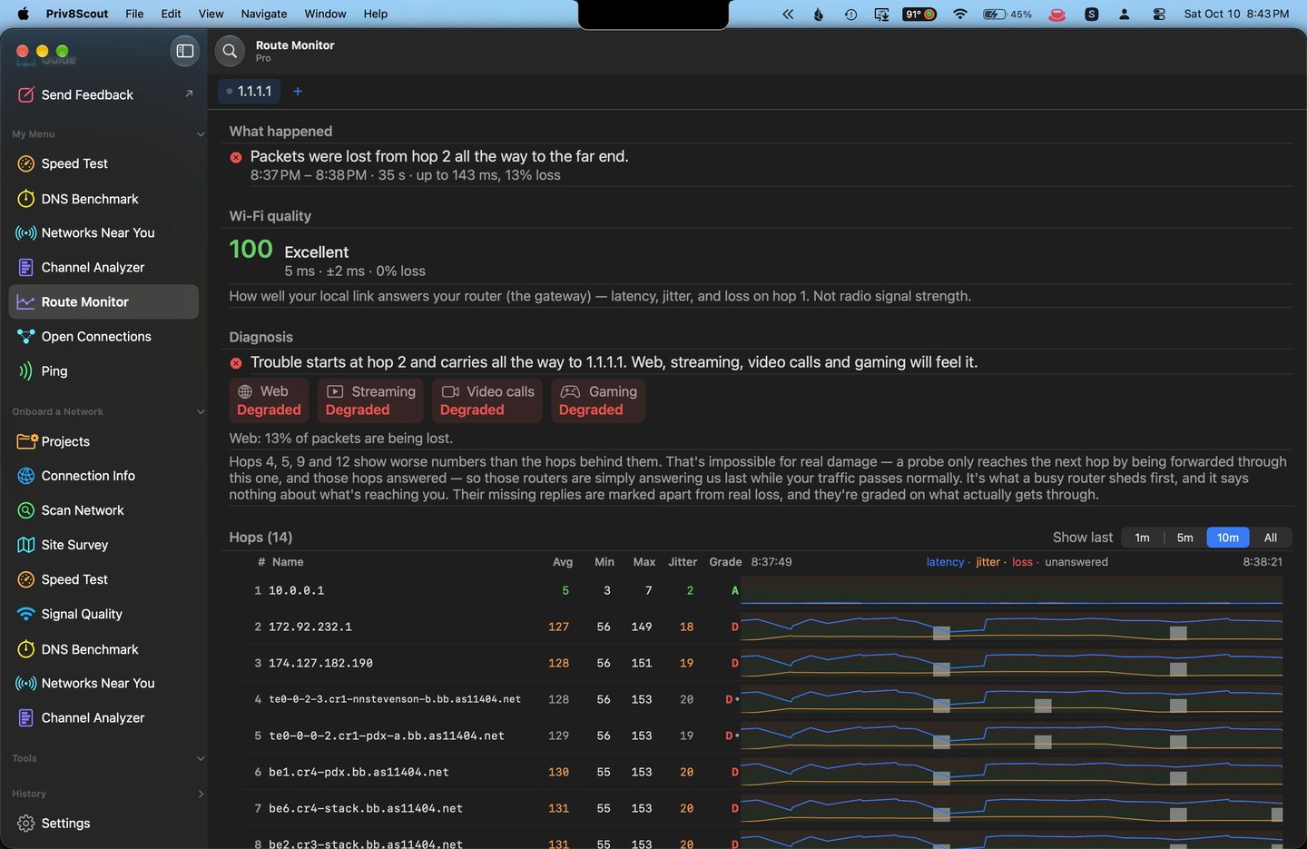This screenshot has height=849, width=1307.
Task: Open the Open Connections view
Action: pyautogui.click(x=104, y=336)
